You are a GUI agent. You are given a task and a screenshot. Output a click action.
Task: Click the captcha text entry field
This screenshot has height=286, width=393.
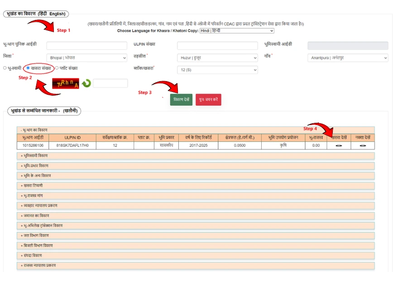pos(110,83)
